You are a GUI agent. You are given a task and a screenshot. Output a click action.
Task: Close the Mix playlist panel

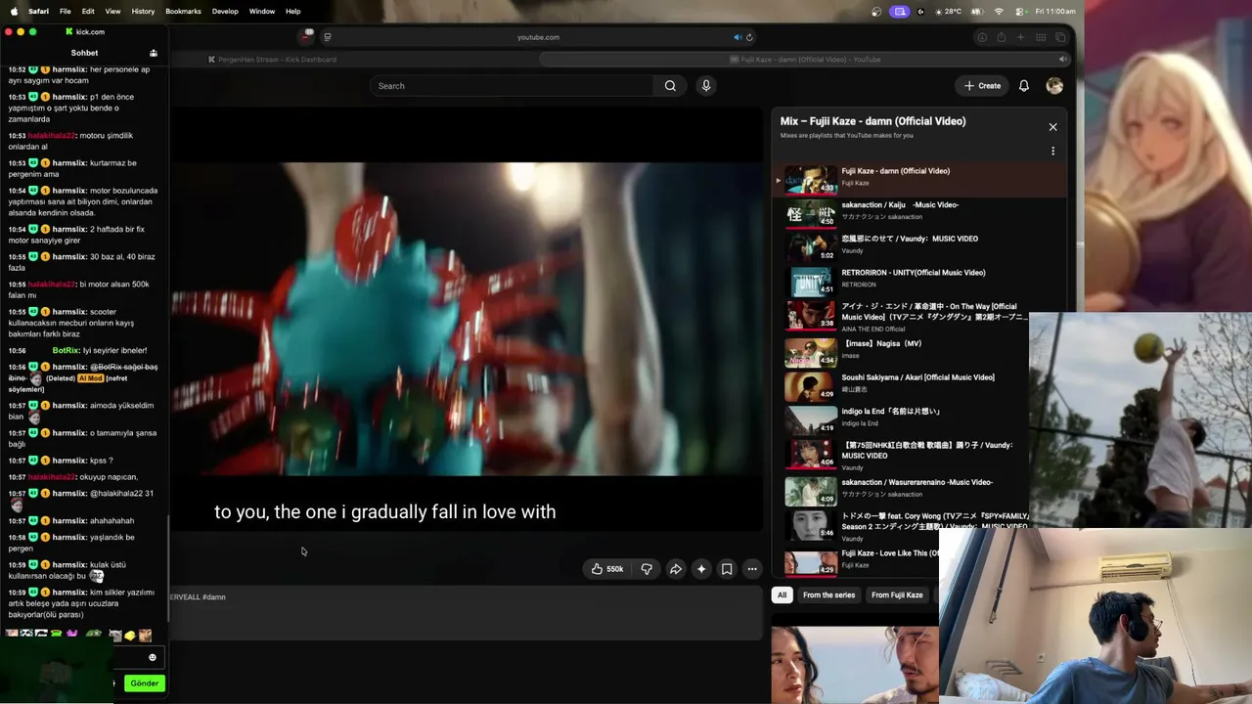(1052, 127)
